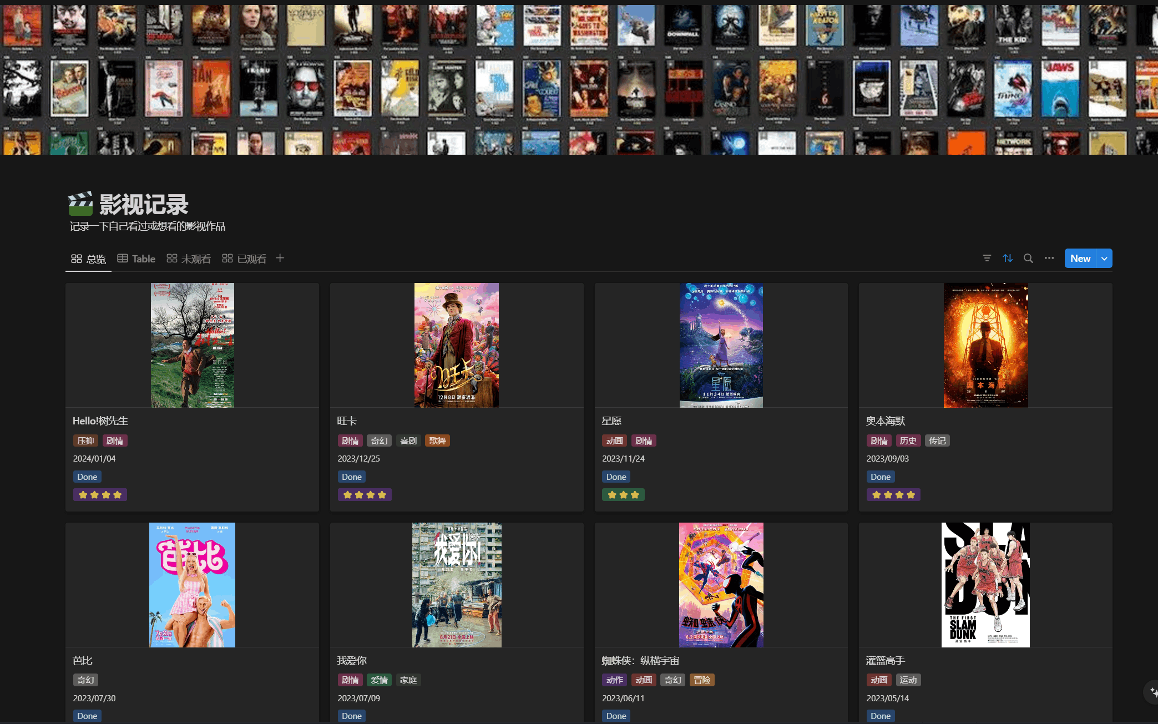
Task: Switch to the 未观看 view tab
Action: point(189,259)
